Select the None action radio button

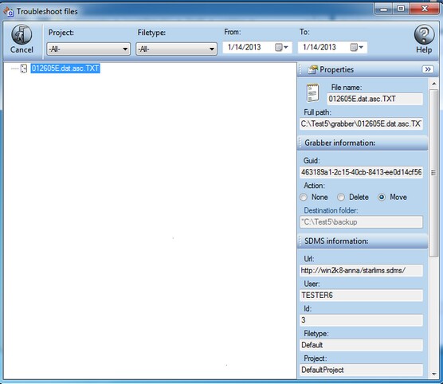[304, 198]
